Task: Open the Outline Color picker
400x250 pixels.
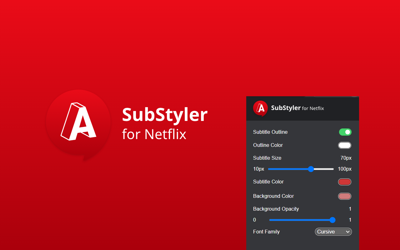Action: [x=345, y=145]
